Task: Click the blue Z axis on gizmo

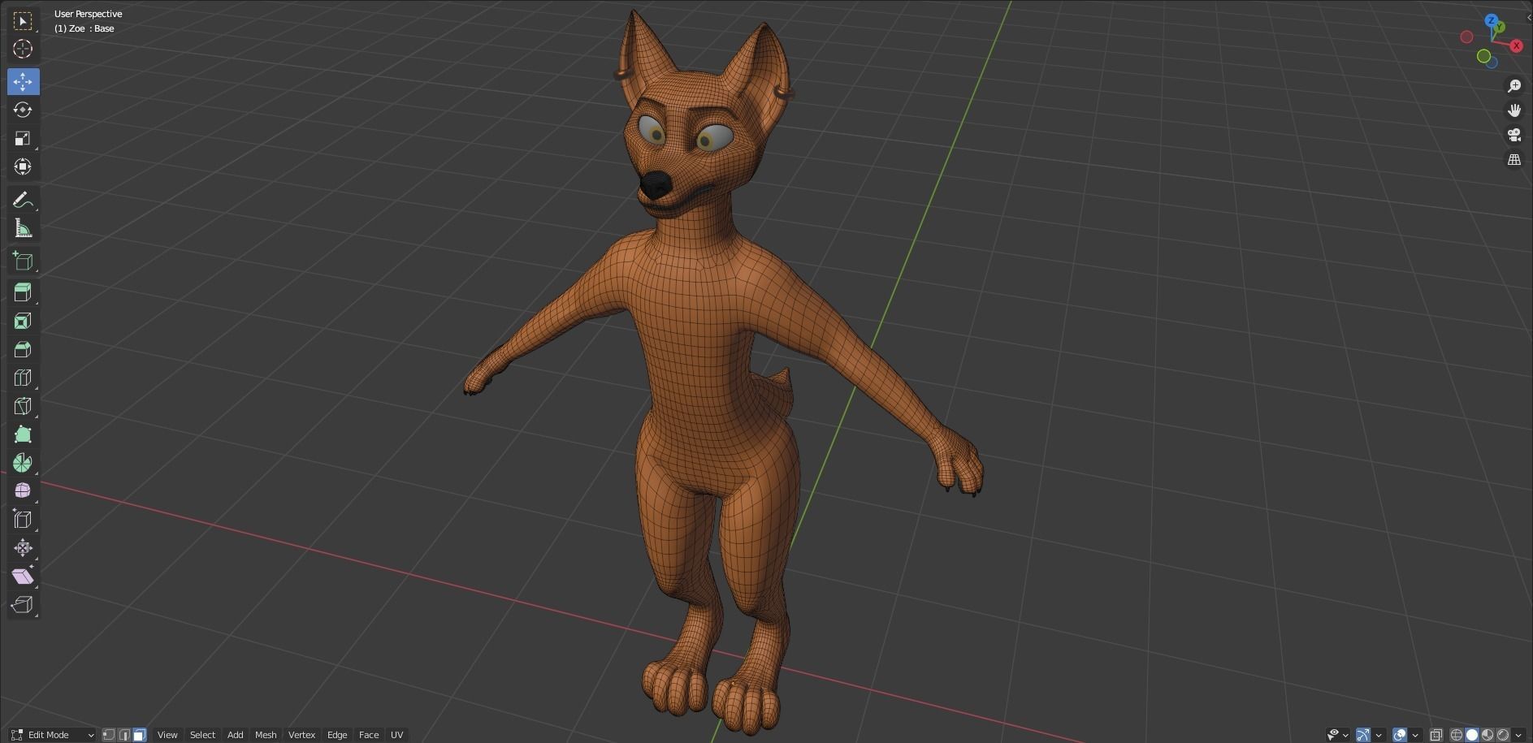Action: [1492, 20]
